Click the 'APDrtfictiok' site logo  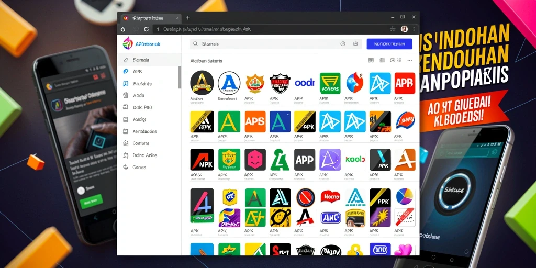click(x=141, y=44)
